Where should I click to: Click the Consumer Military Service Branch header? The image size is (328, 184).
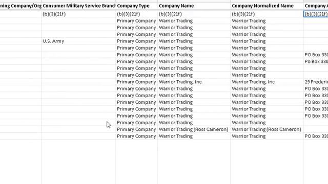click(78, 6)
